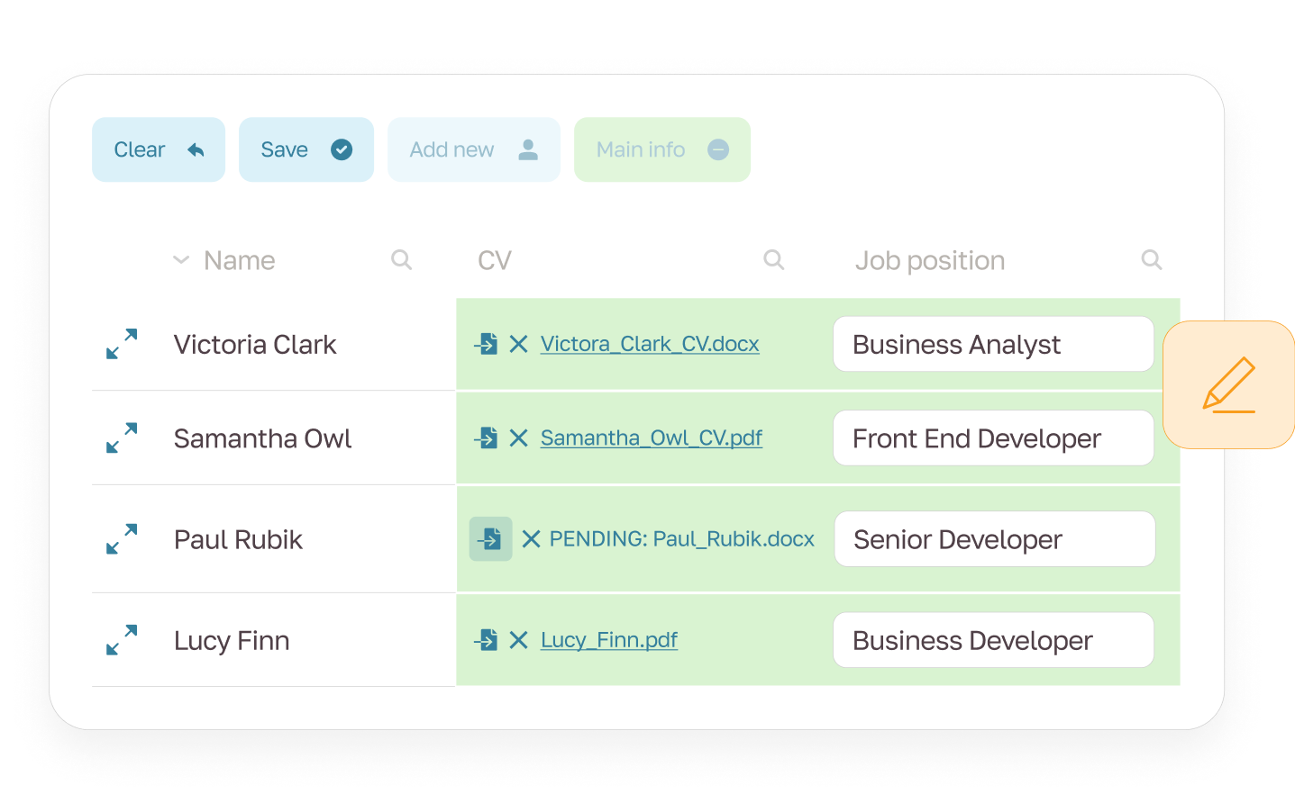Upload a new CV for Lucy Finn
This screenshot has height=803, width=1295.
click(x=487, y=640)
